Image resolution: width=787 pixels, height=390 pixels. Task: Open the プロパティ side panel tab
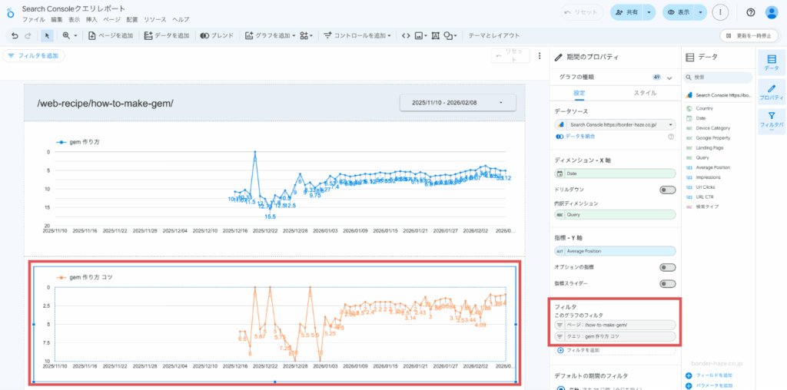click(x=772, y=92)
